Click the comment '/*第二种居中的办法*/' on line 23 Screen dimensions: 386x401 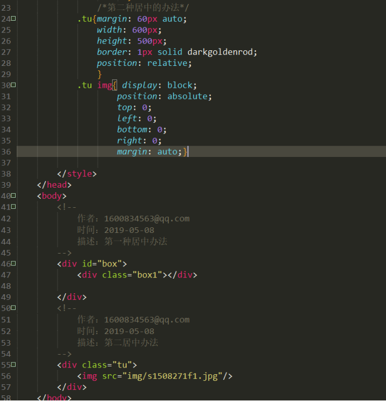143,8
